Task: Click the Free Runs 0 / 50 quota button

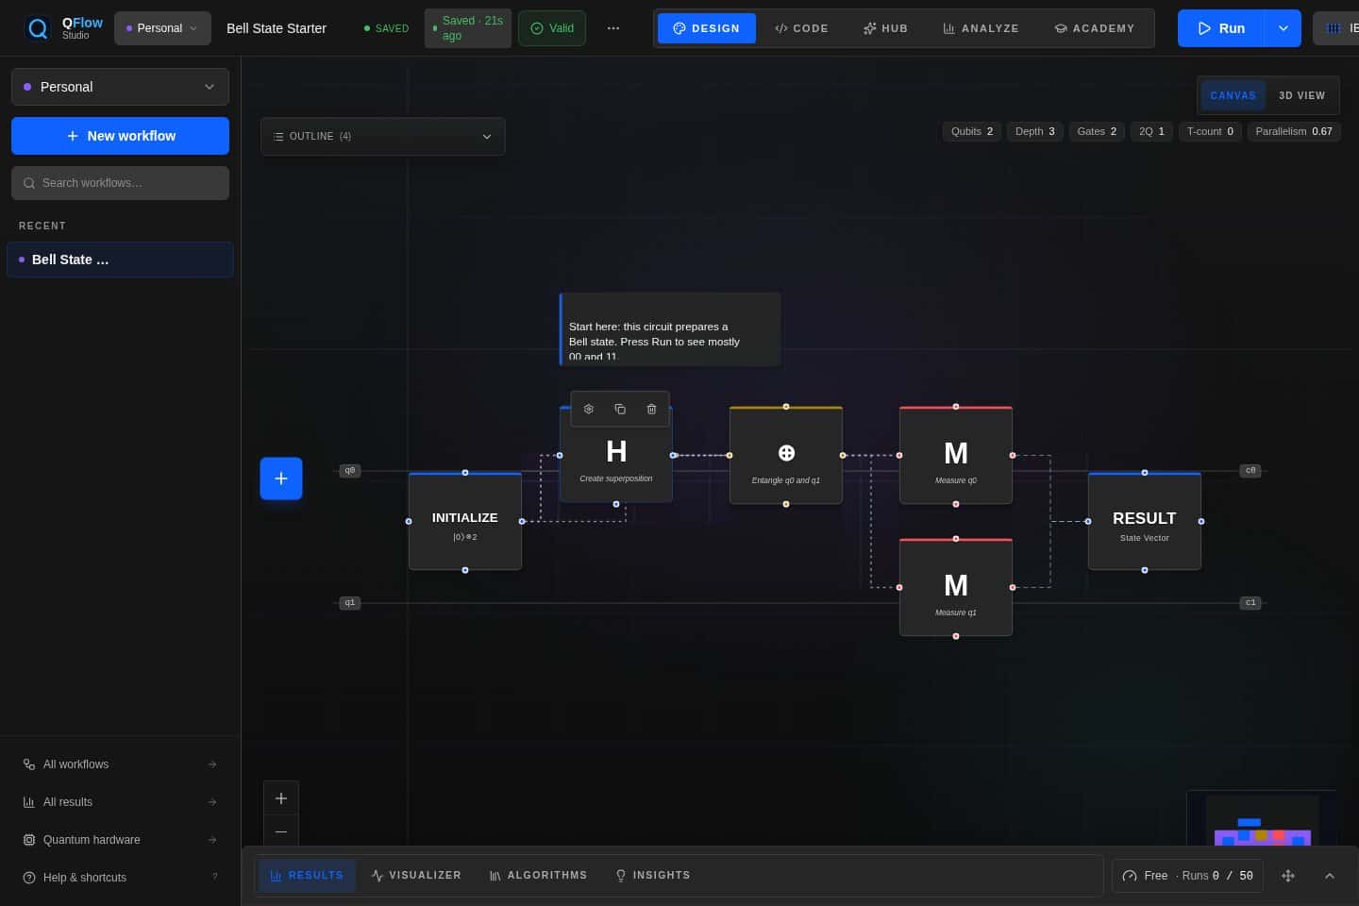Action: (x=1187, y=876)
